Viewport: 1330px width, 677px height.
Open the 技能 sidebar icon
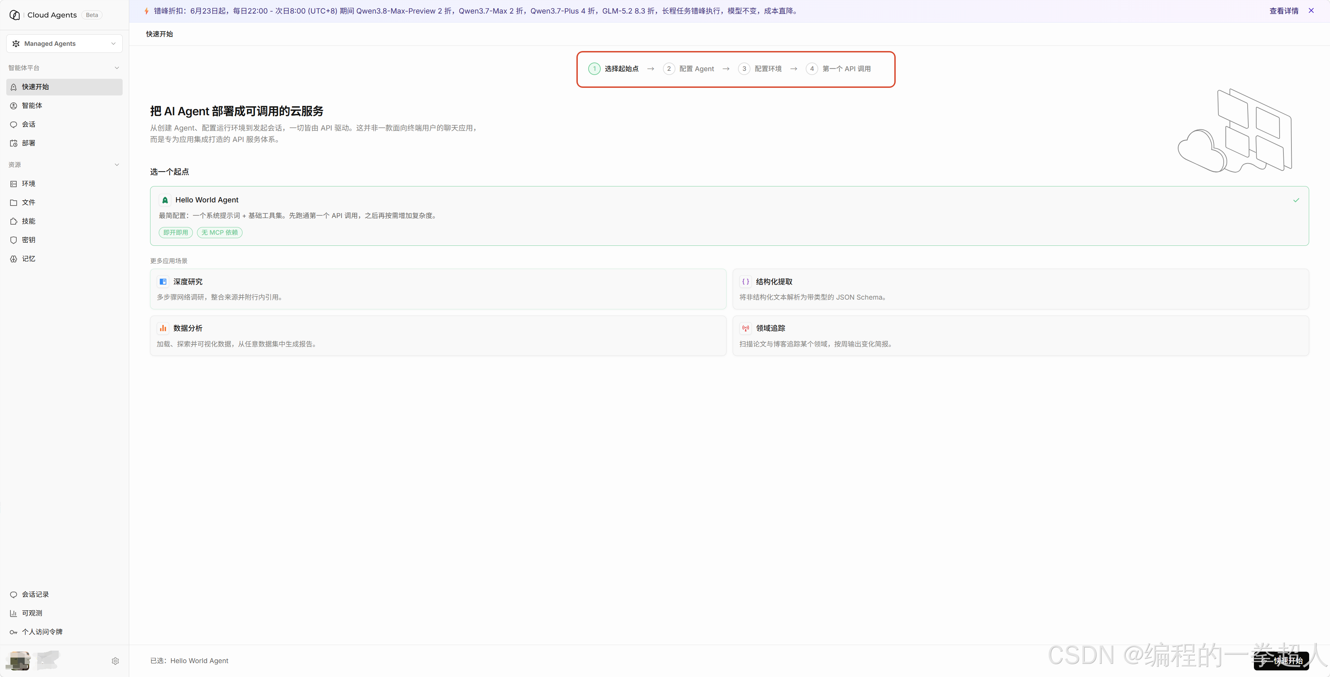[14, 222]
